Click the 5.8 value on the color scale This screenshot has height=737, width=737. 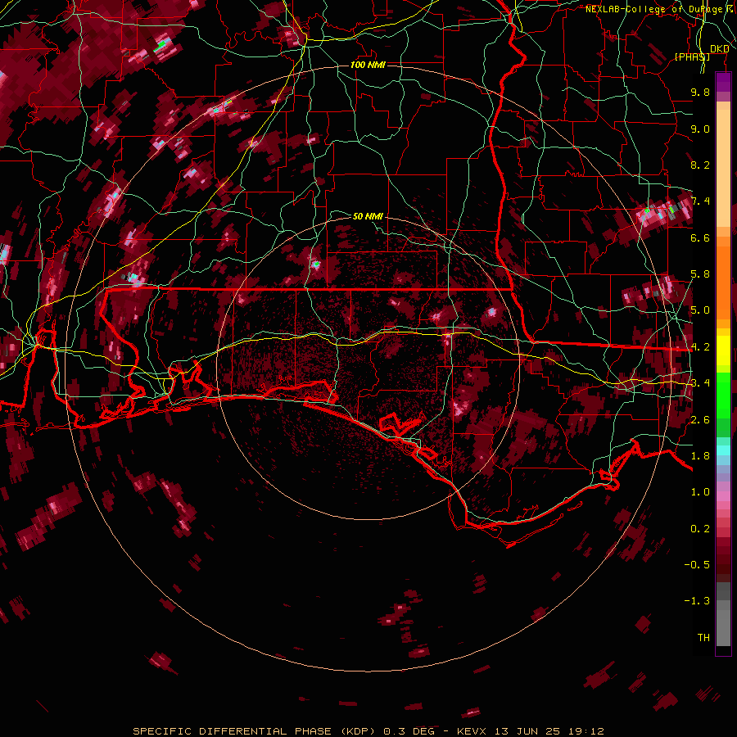pyautogui.click(x=700, y=274)
